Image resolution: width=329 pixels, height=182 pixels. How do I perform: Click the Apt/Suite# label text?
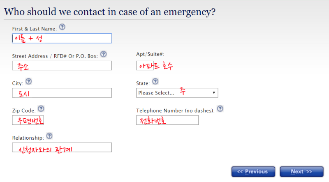tap(150, 54)
